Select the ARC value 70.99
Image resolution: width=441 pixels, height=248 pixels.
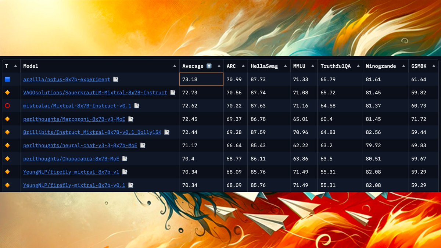(234, 79)
